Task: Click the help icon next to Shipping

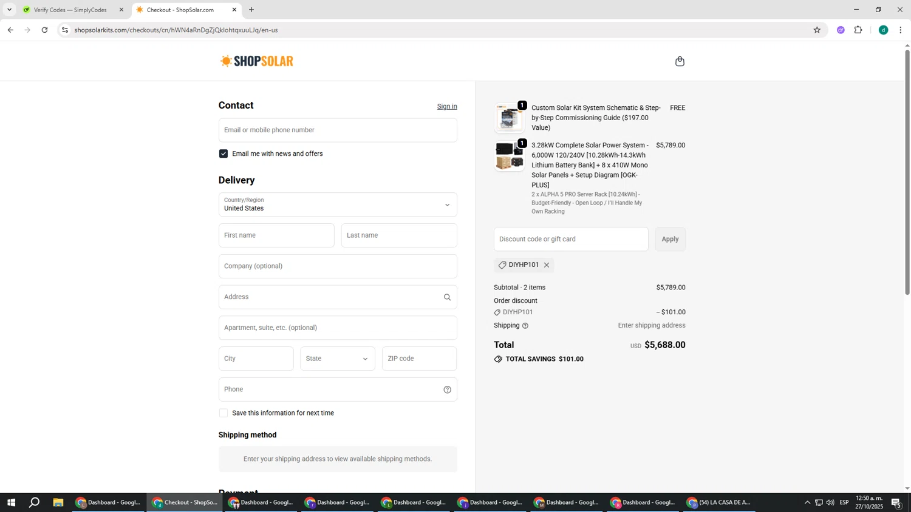Action: click(525, 326)
